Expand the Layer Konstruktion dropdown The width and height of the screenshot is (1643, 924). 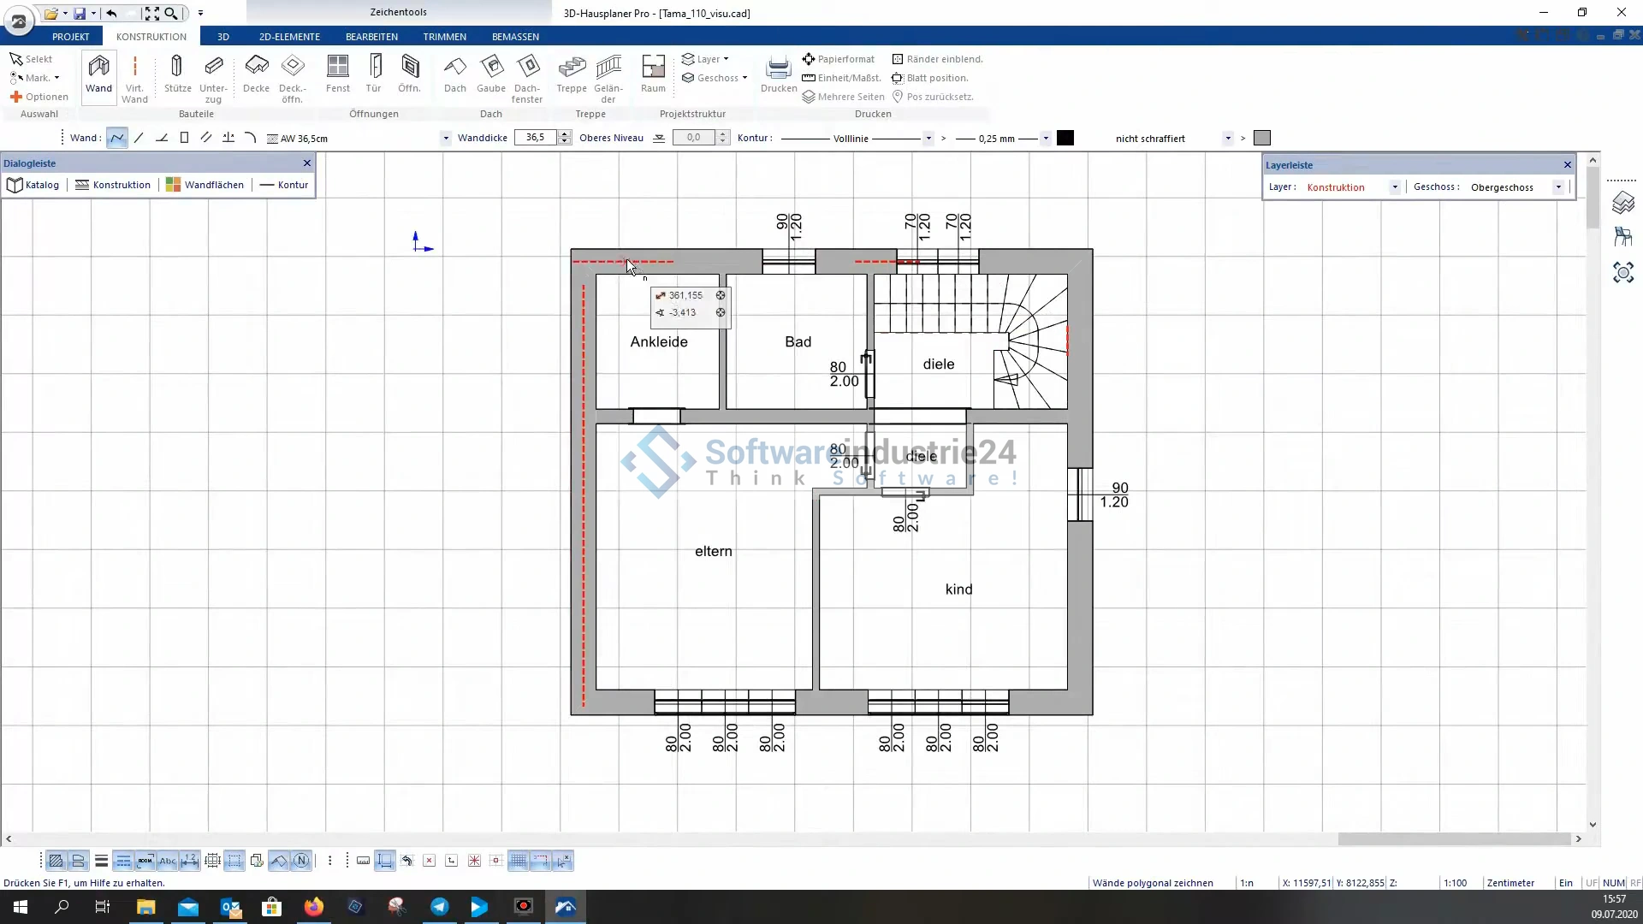pyautogui.click(x=1394, y=187)
